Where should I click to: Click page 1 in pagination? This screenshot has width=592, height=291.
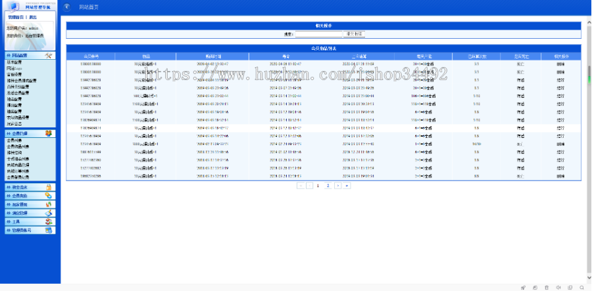click(318, 185)
